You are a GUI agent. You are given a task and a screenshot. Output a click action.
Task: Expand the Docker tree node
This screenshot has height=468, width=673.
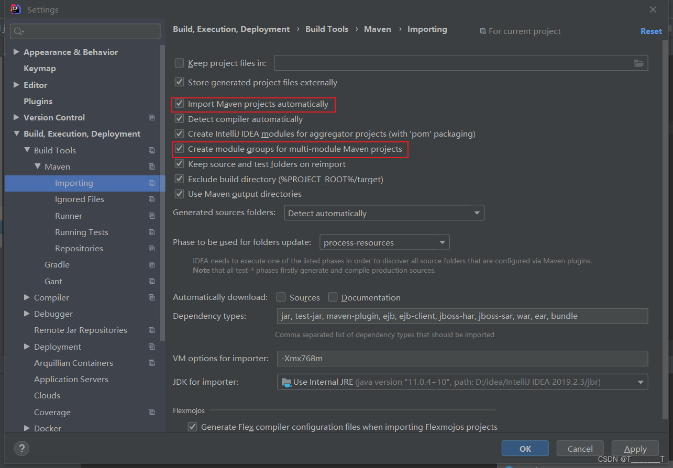[27, 428]
